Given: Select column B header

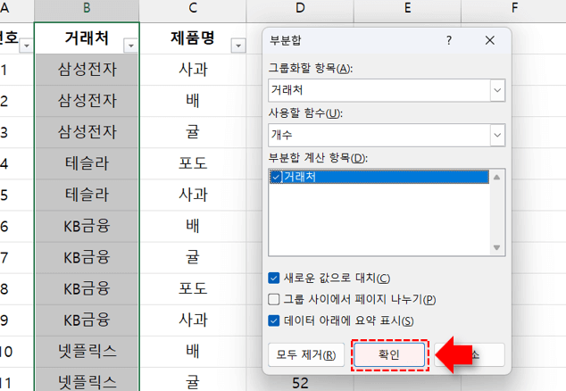Looking at the screenshot, I should (87, 9).
